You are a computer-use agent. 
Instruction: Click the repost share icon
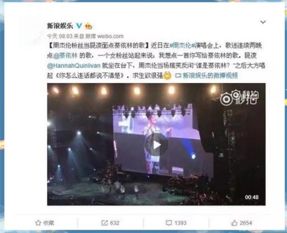pyautogui.click(x=104, y=223)
